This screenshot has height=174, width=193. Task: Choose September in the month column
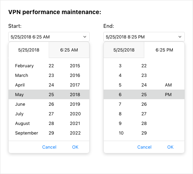click(x=27, y=133)
